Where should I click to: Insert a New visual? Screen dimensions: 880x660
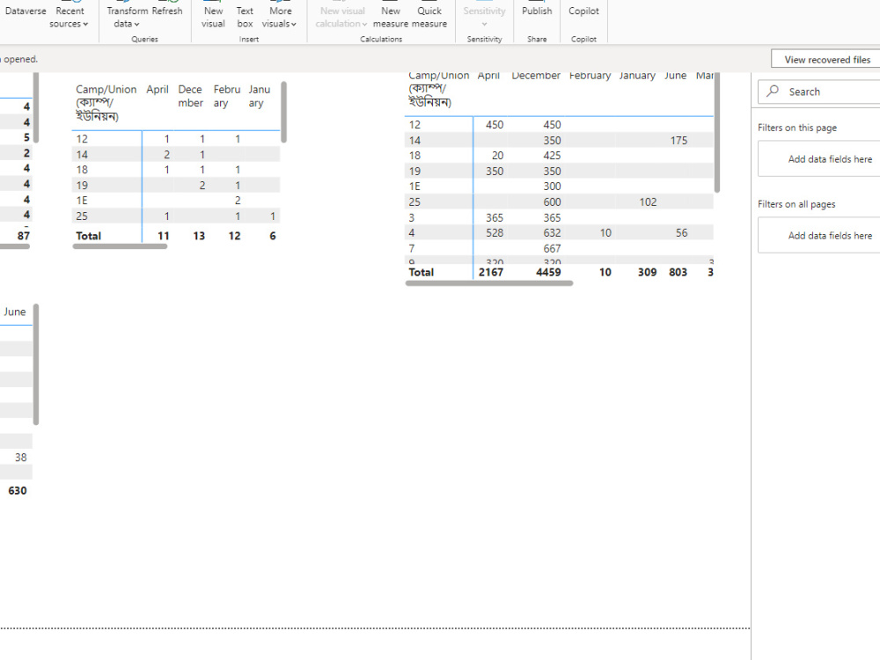pos(213,17)
